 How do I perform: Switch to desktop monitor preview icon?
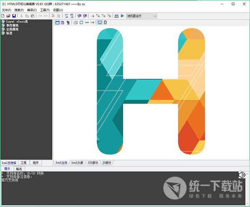[x=99, y=22]
